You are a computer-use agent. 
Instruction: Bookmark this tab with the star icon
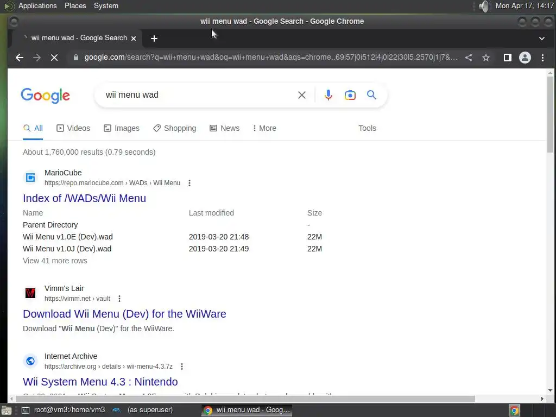pyautogui.click(x=486, y=58)
